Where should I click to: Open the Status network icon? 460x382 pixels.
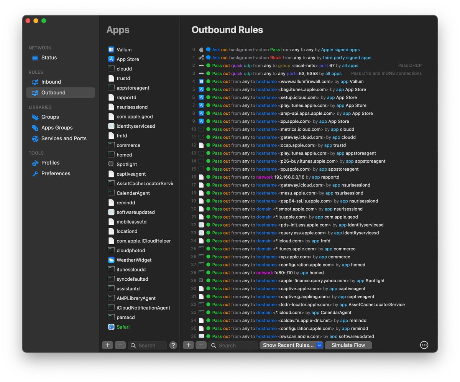pos(35,58)
